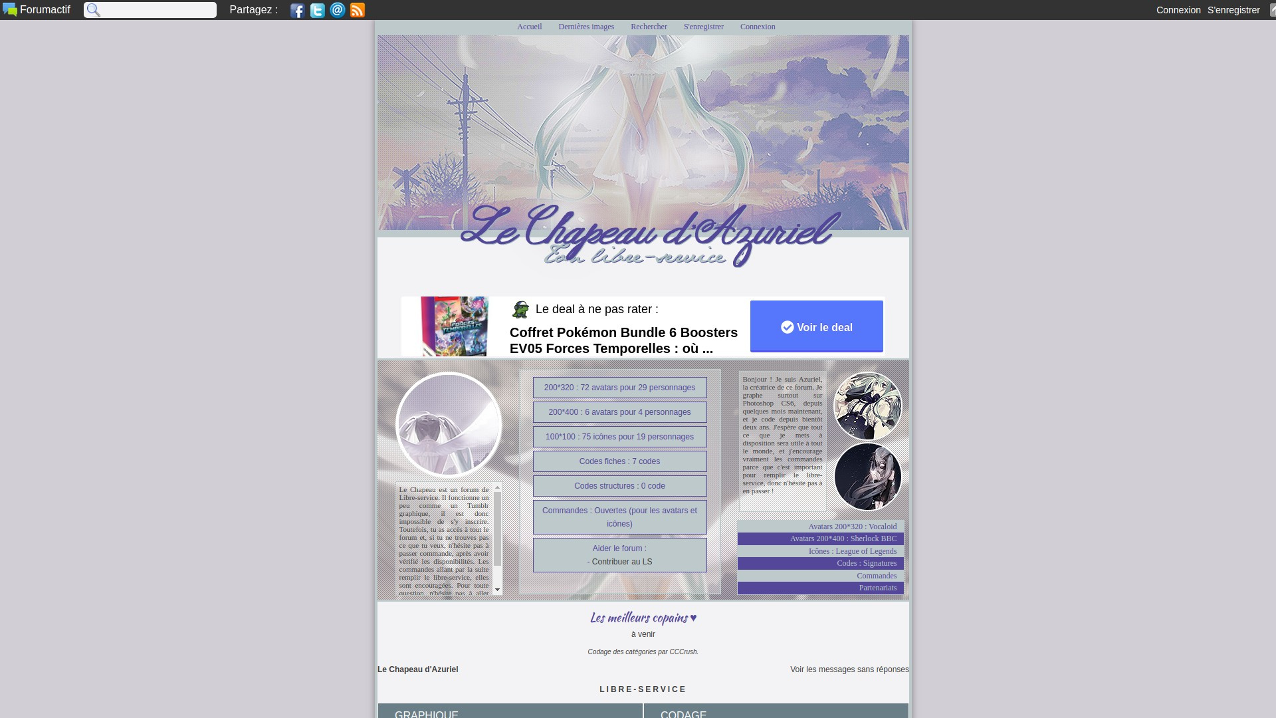Click scroll-up arrow of description box

point(497,488)
